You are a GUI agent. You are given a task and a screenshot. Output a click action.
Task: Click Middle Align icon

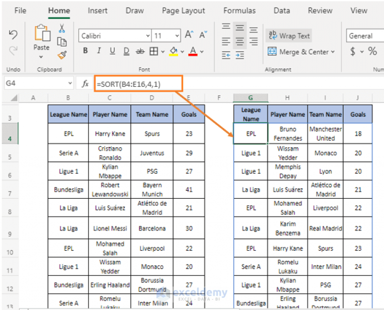240,27
